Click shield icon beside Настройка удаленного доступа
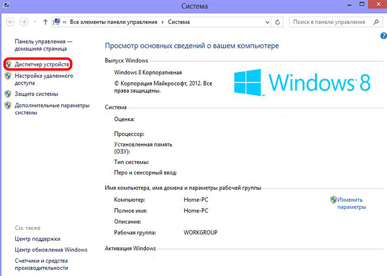This screenshot has width=387, height=276. [x=8, y=76]
